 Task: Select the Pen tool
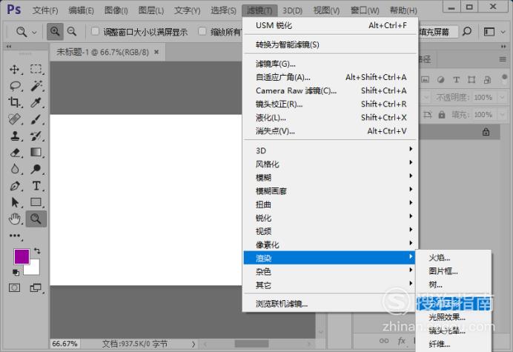pos(14,186)
